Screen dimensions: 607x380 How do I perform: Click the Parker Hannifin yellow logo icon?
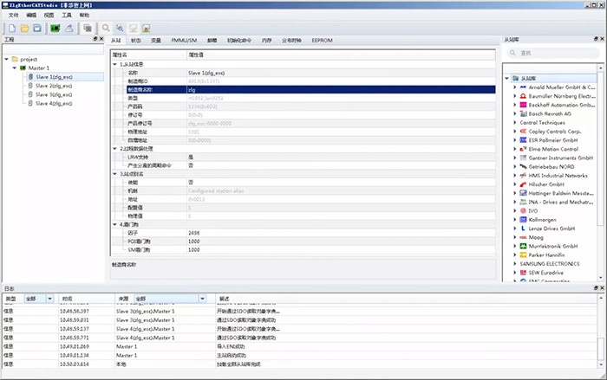coord(523,254)
